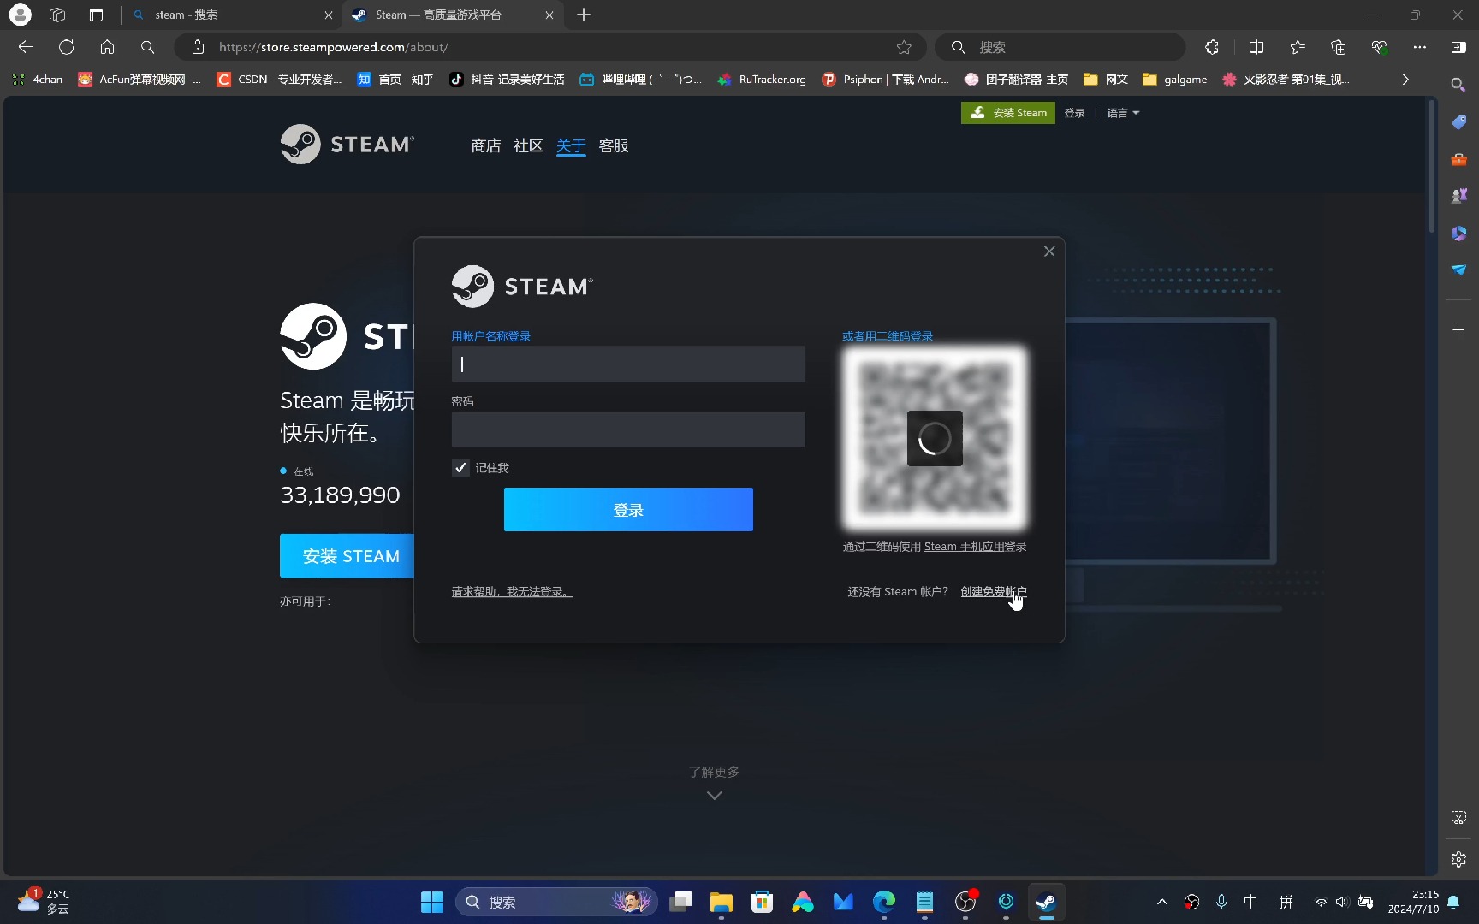Open the sidebar shopping tag icon
The height and width of the screenshot is (924, 1479).
point(1458,122)
